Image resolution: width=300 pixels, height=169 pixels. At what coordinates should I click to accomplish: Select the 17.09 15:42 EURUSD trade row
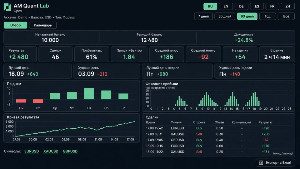coord(218,128)
